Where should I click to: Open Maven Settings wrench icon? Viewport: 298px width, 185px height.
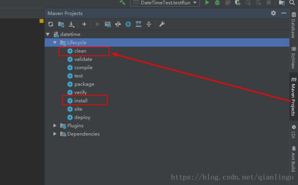point(162,24)
